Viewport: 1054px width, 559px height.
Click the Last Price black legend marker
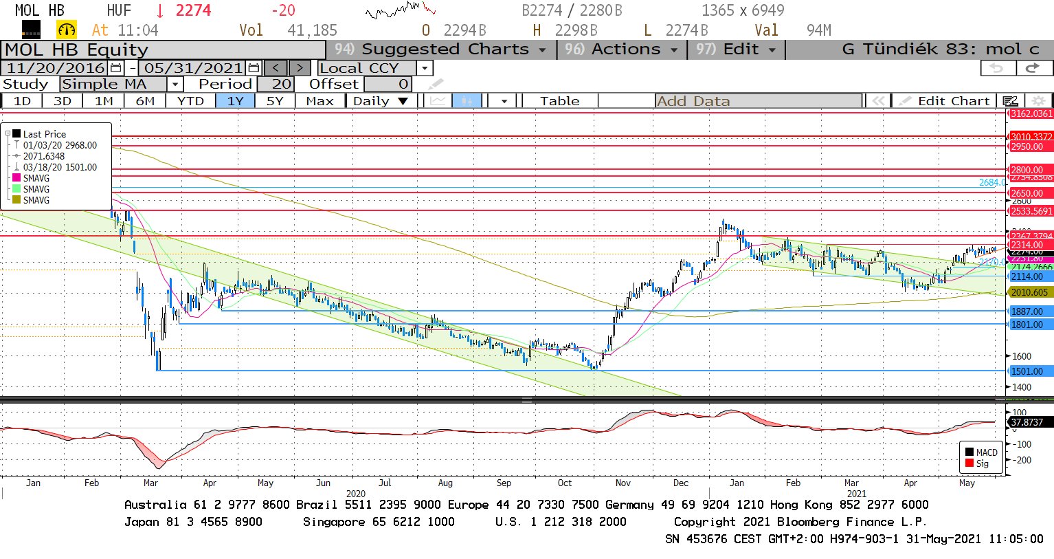[16, 134]
